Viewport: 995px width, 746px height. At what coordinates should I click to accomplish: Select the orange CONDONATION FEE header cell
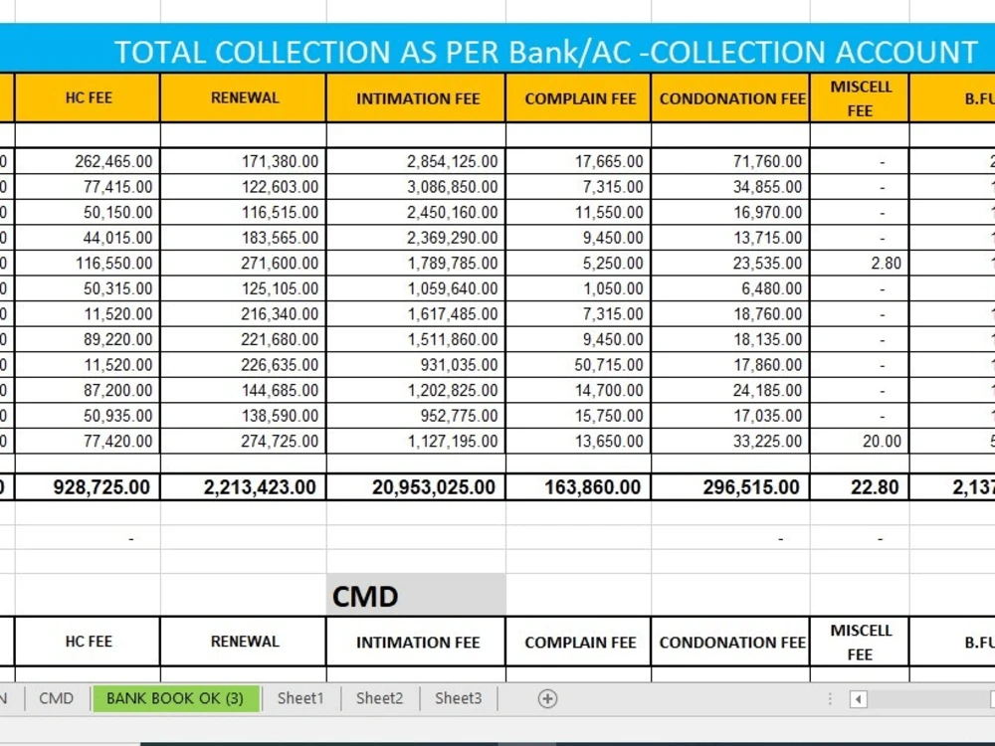click(x=731, y=97)
